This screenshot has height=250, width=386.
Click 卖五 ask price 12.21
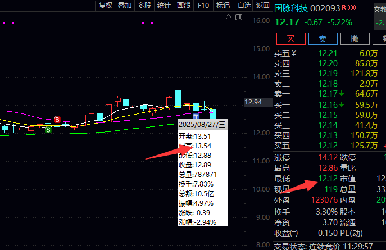[x=328, y=53]
